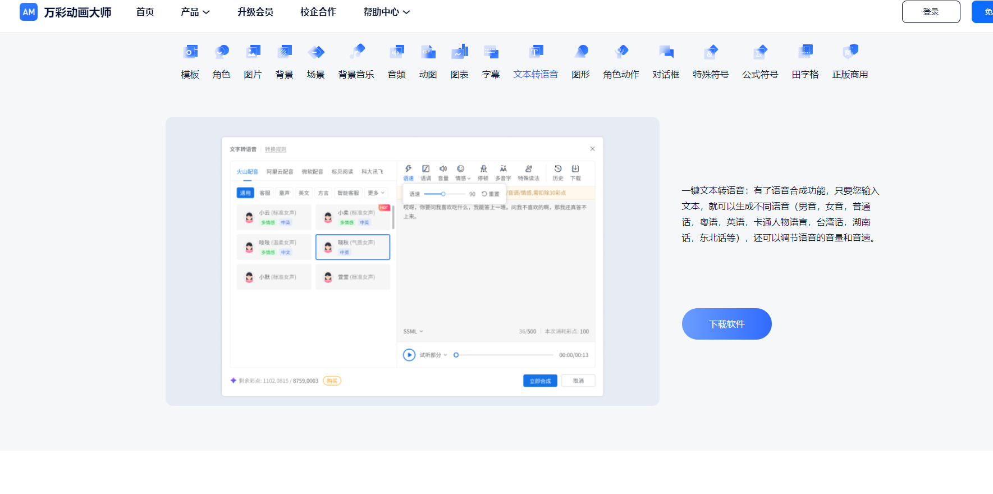Select the 动图 (GIF) feature icon
This screenshot has width=993, height=494.
click(x=428, y=52)
